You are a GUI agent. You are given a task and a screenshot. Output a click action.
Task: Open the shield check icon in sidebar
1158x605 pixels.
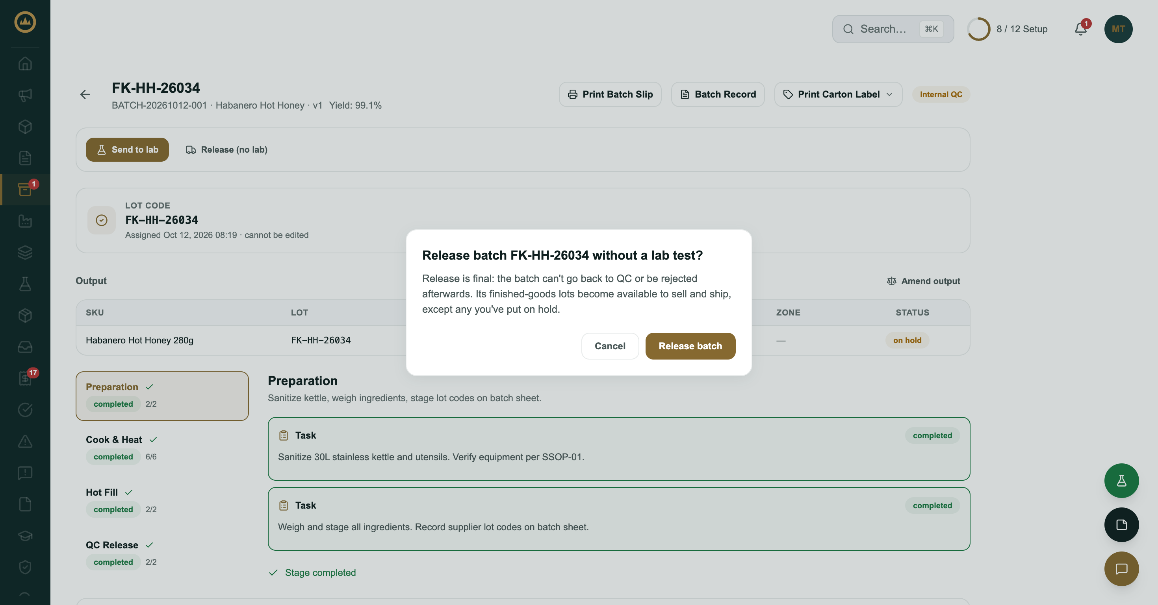pyautogui.click(x=25, y=567)
